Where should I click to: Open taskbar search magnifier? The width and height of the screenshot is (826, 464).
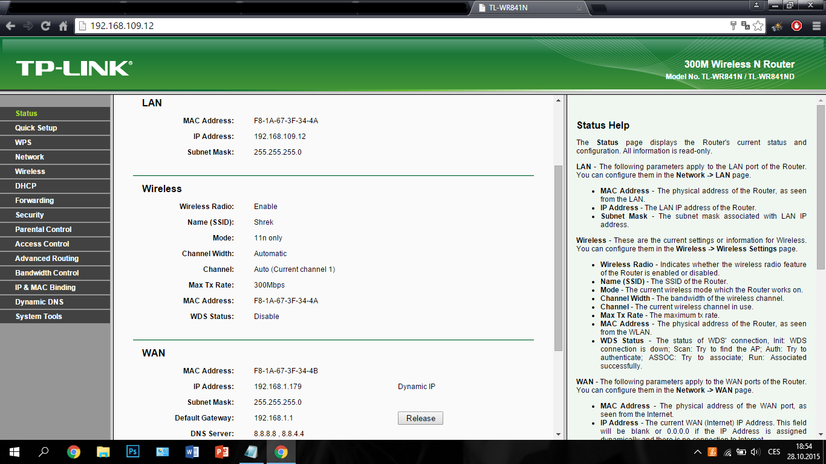tap(44, 451)
